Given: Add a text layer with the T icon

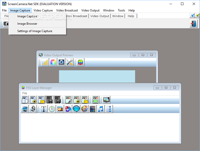Looking at the screenshot, I should tap(44, 109).
